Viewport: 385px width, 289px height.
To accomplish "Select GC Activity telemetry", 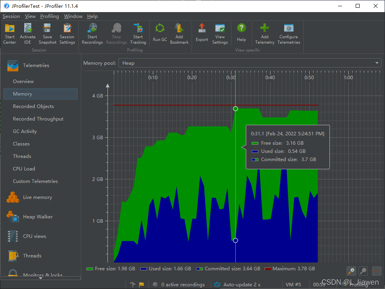I will (x=25, y=131).
